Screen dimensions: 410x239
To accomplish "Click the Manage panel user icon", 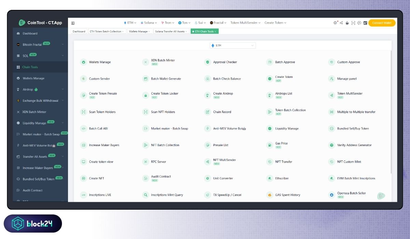I will point(331,79).
